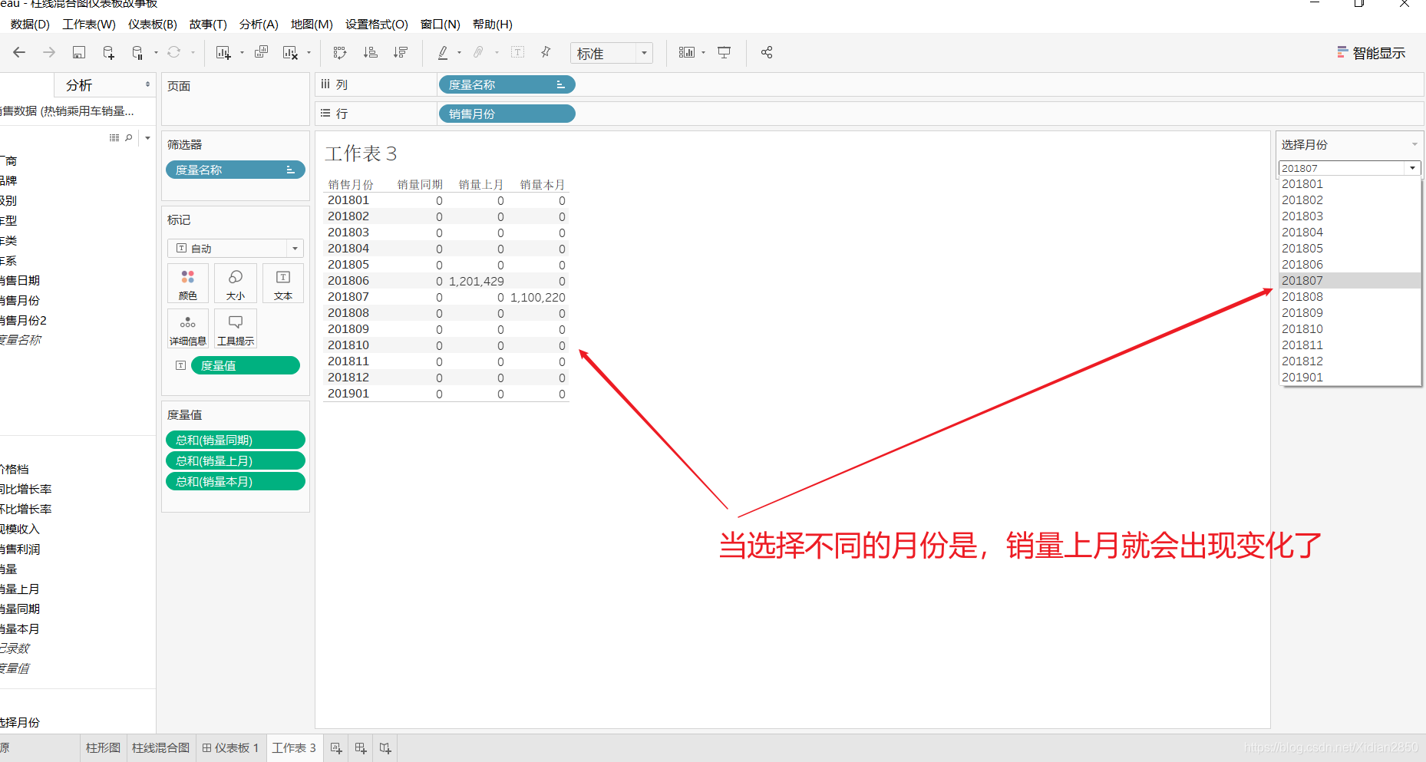The height and width of the screenshot is (762, 1426).
Task: Click the 总和(销量本月) measure pill
Action: coord(236,482)
